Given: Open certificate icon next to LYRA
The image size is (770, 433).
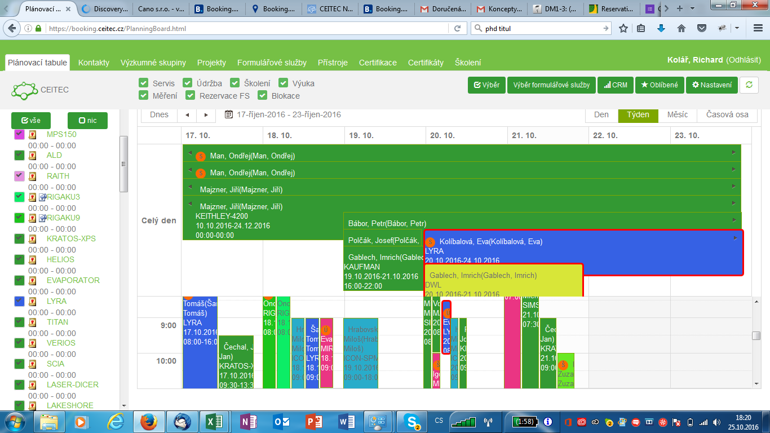Looking at the screenshot, I should pyautogui.click(x=32, y=302).
